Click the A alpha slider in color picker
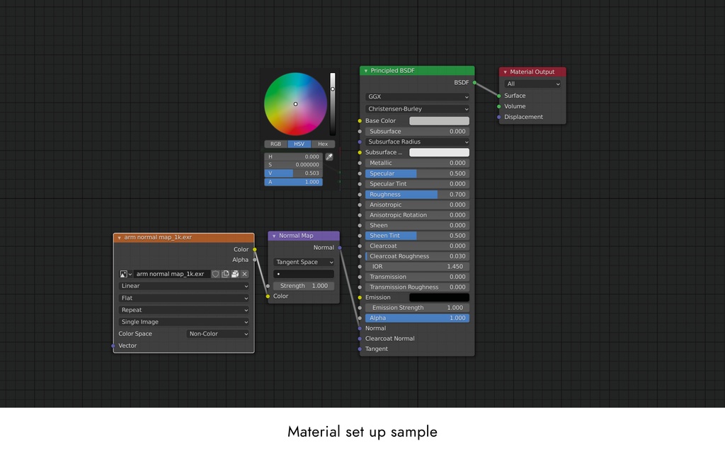This screenshot has height=453, width=725. (x=294, y=182)
